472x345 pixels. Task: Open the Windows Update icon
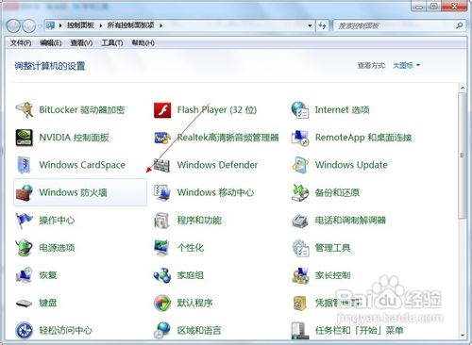(300, 165)
